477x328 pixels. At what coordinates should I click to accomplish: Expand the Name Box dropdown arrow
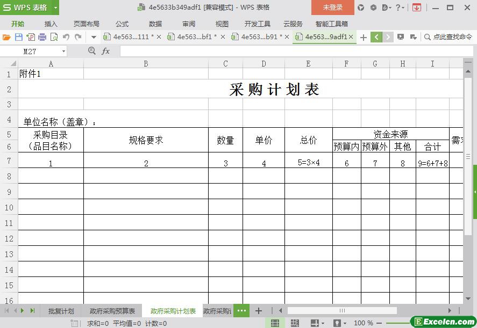tap(63, 52)
